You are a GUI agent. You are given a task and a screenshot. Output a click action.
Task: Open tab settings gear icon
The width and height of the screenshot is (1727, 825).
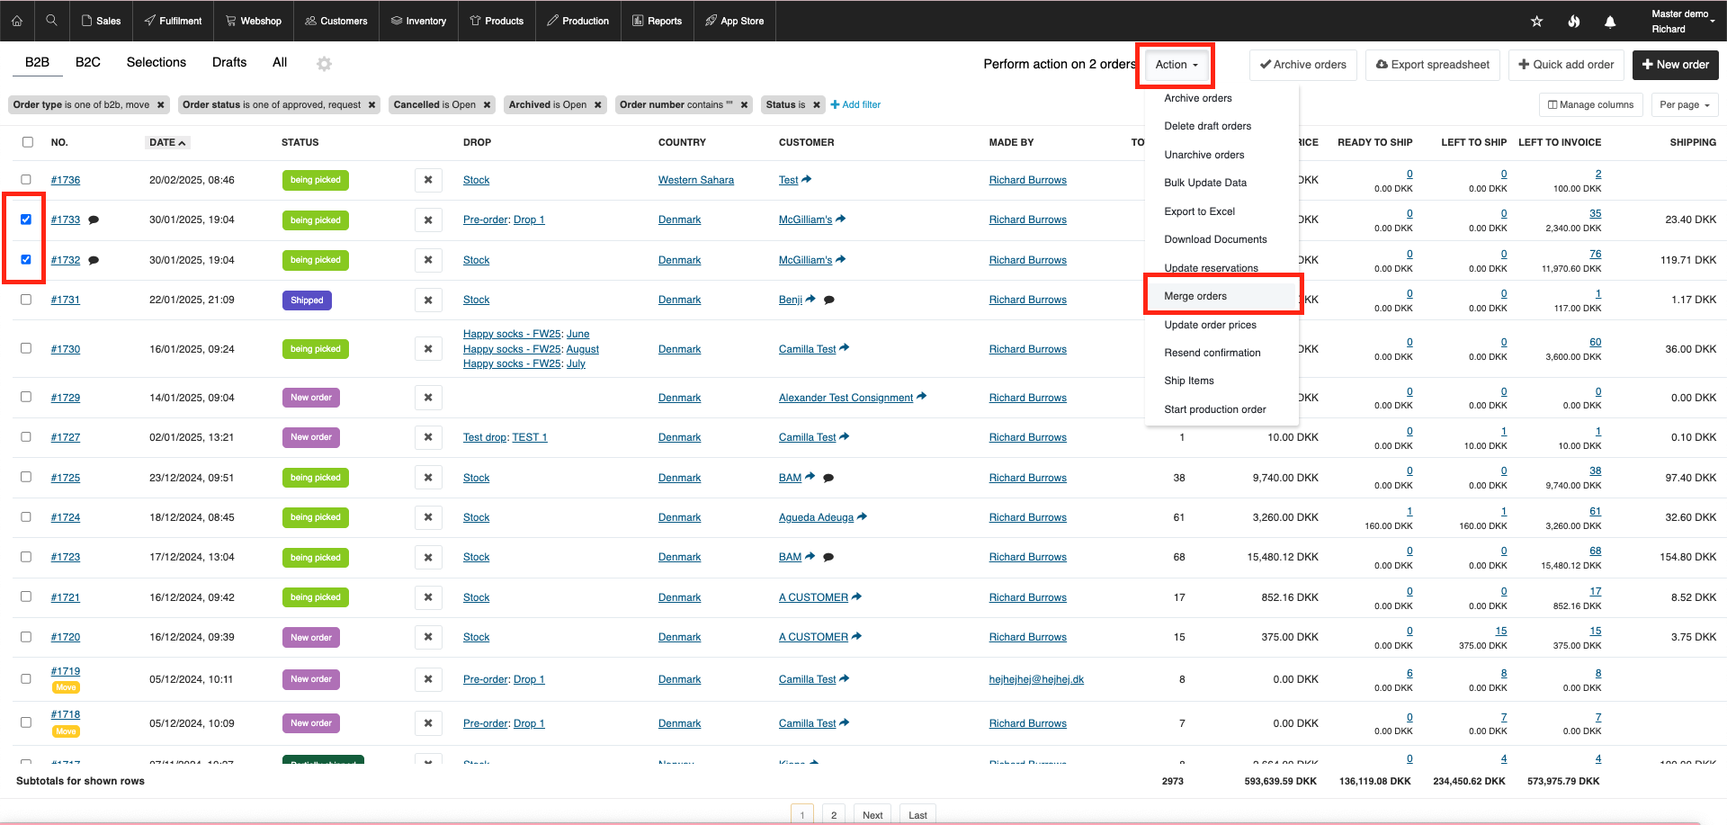click(324, 64)
